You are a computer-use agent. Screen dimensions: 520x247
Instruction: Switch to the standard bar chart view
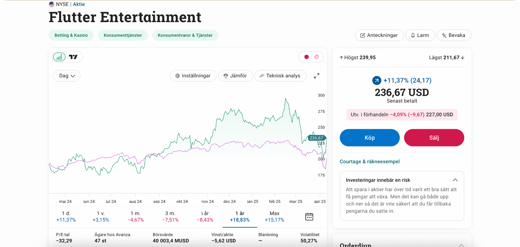pos(59,57)
